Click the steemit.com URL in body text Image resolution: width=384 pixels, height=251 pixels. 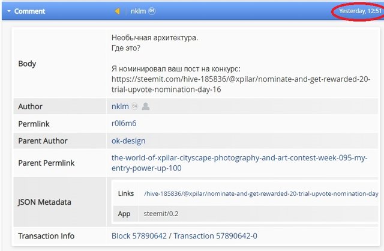[241, 84]
